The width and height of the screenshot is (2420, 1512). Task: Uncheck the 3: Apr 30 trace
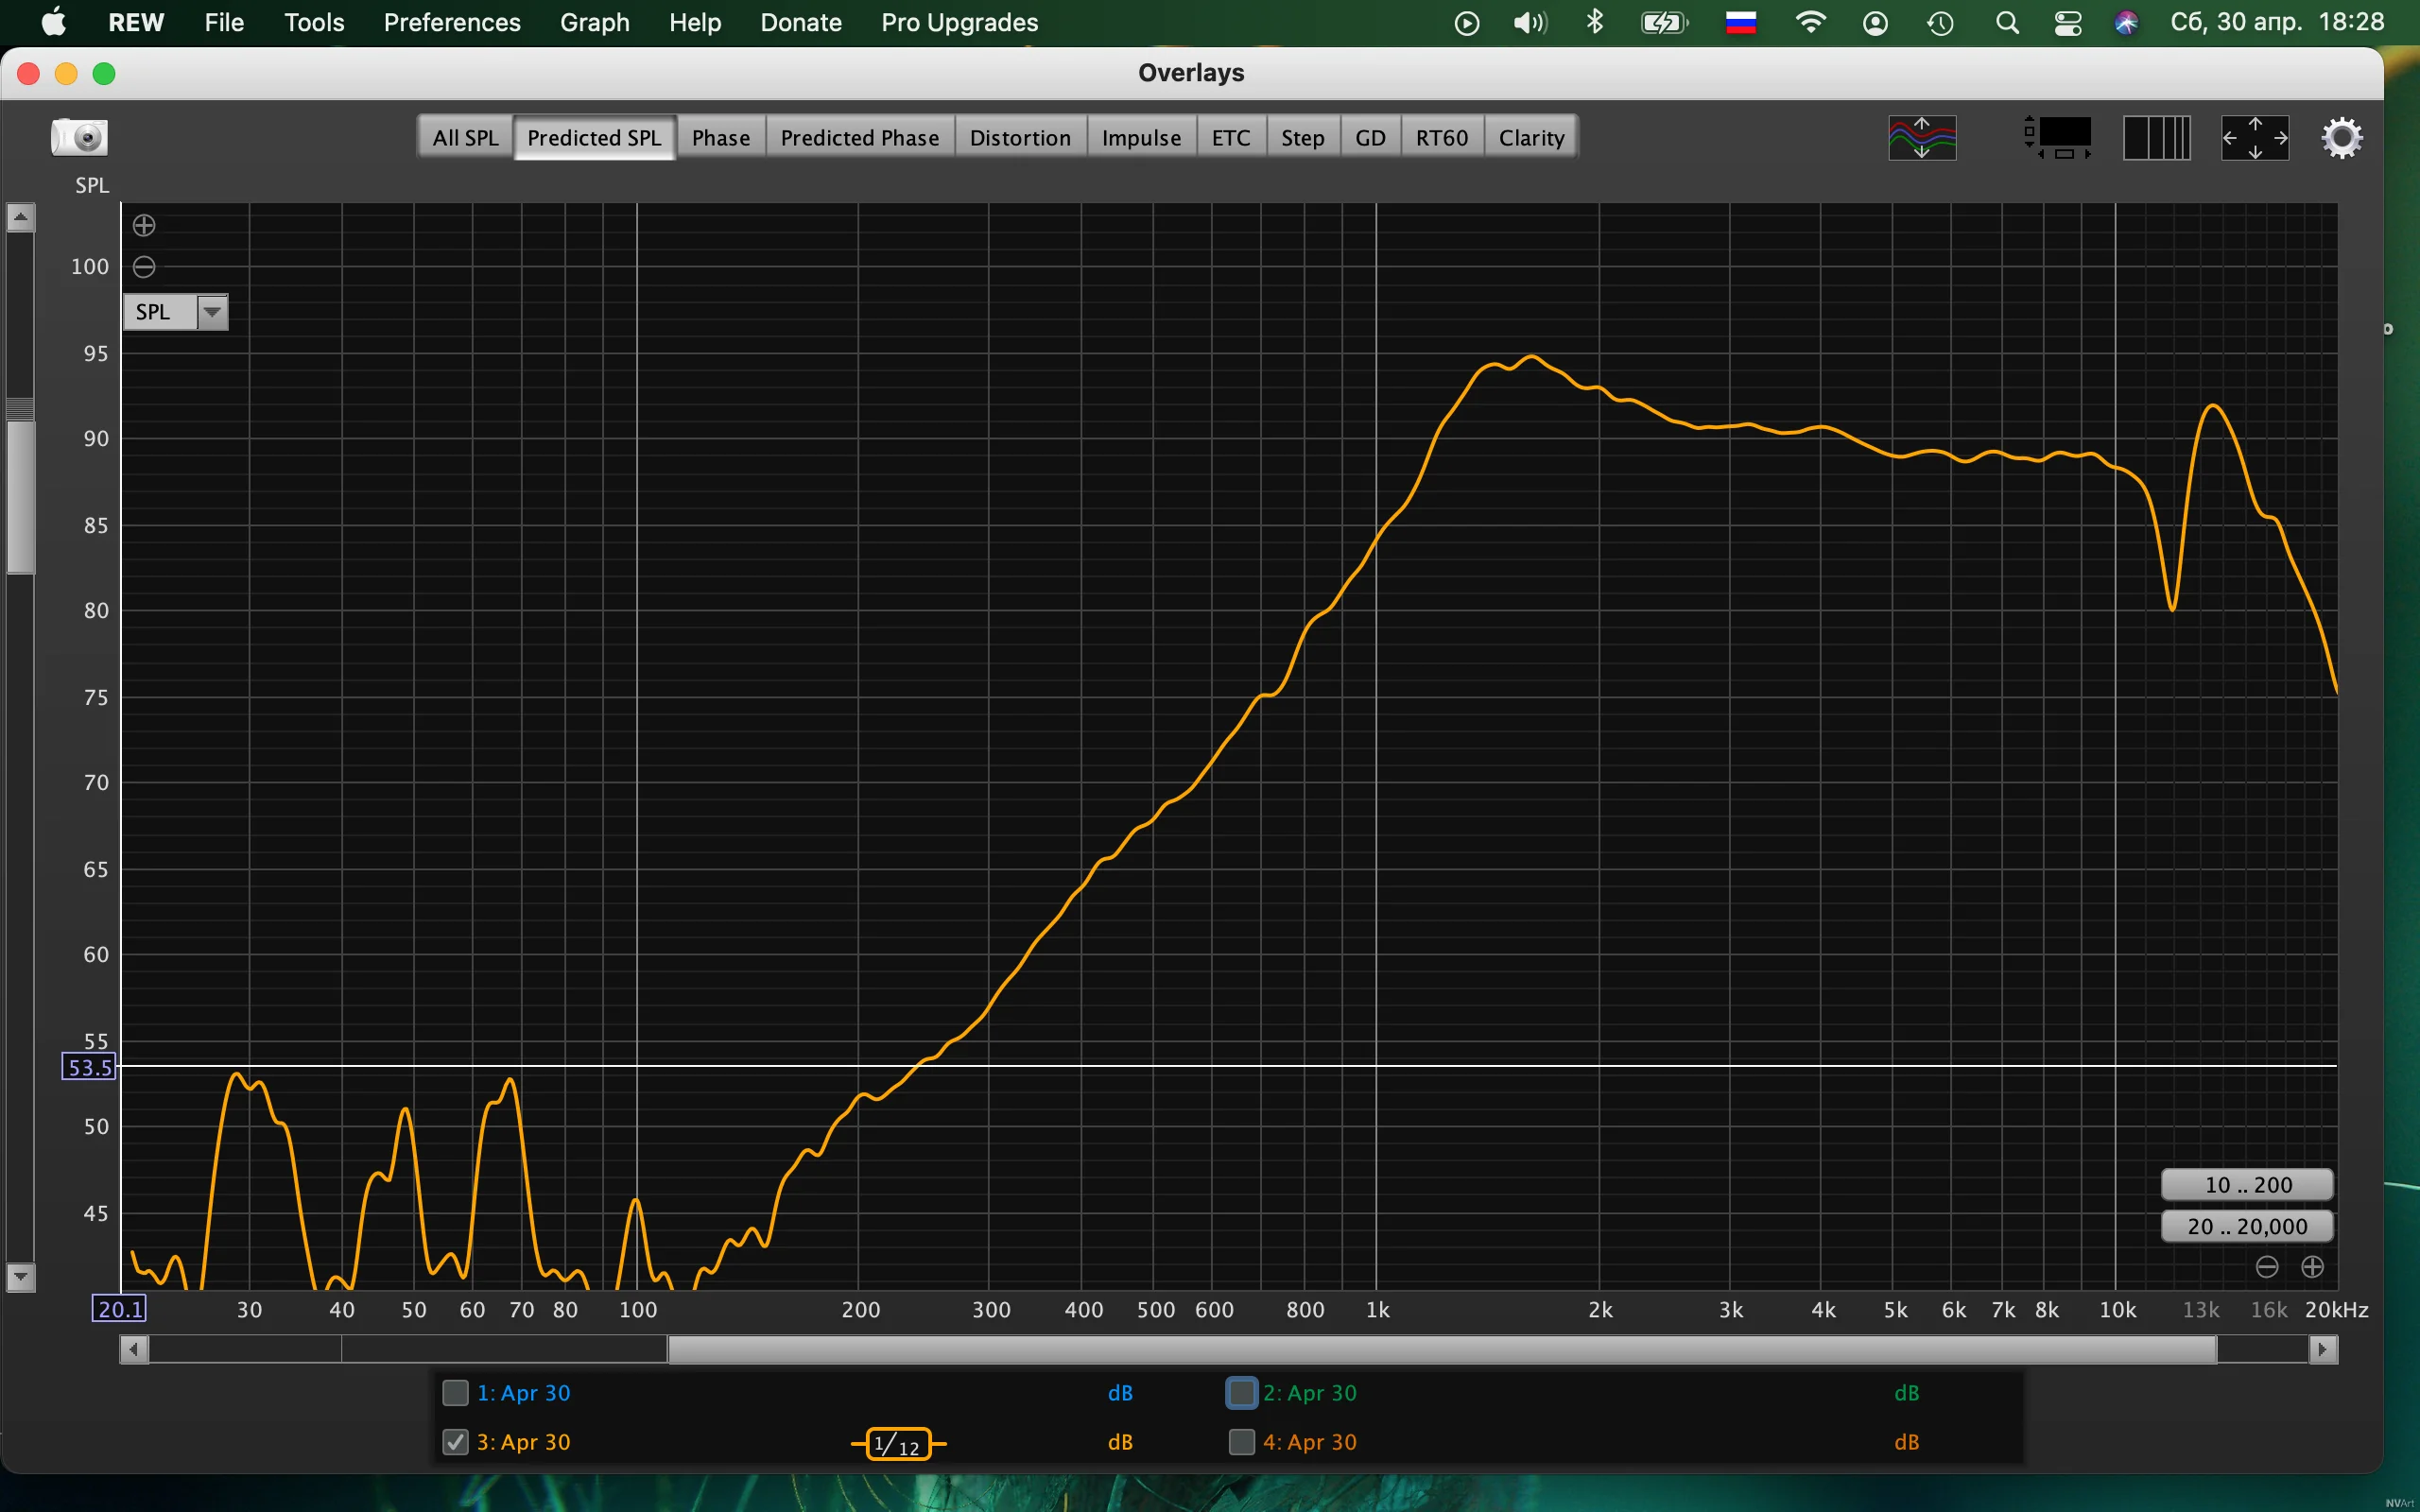[x=455, y=1442]
